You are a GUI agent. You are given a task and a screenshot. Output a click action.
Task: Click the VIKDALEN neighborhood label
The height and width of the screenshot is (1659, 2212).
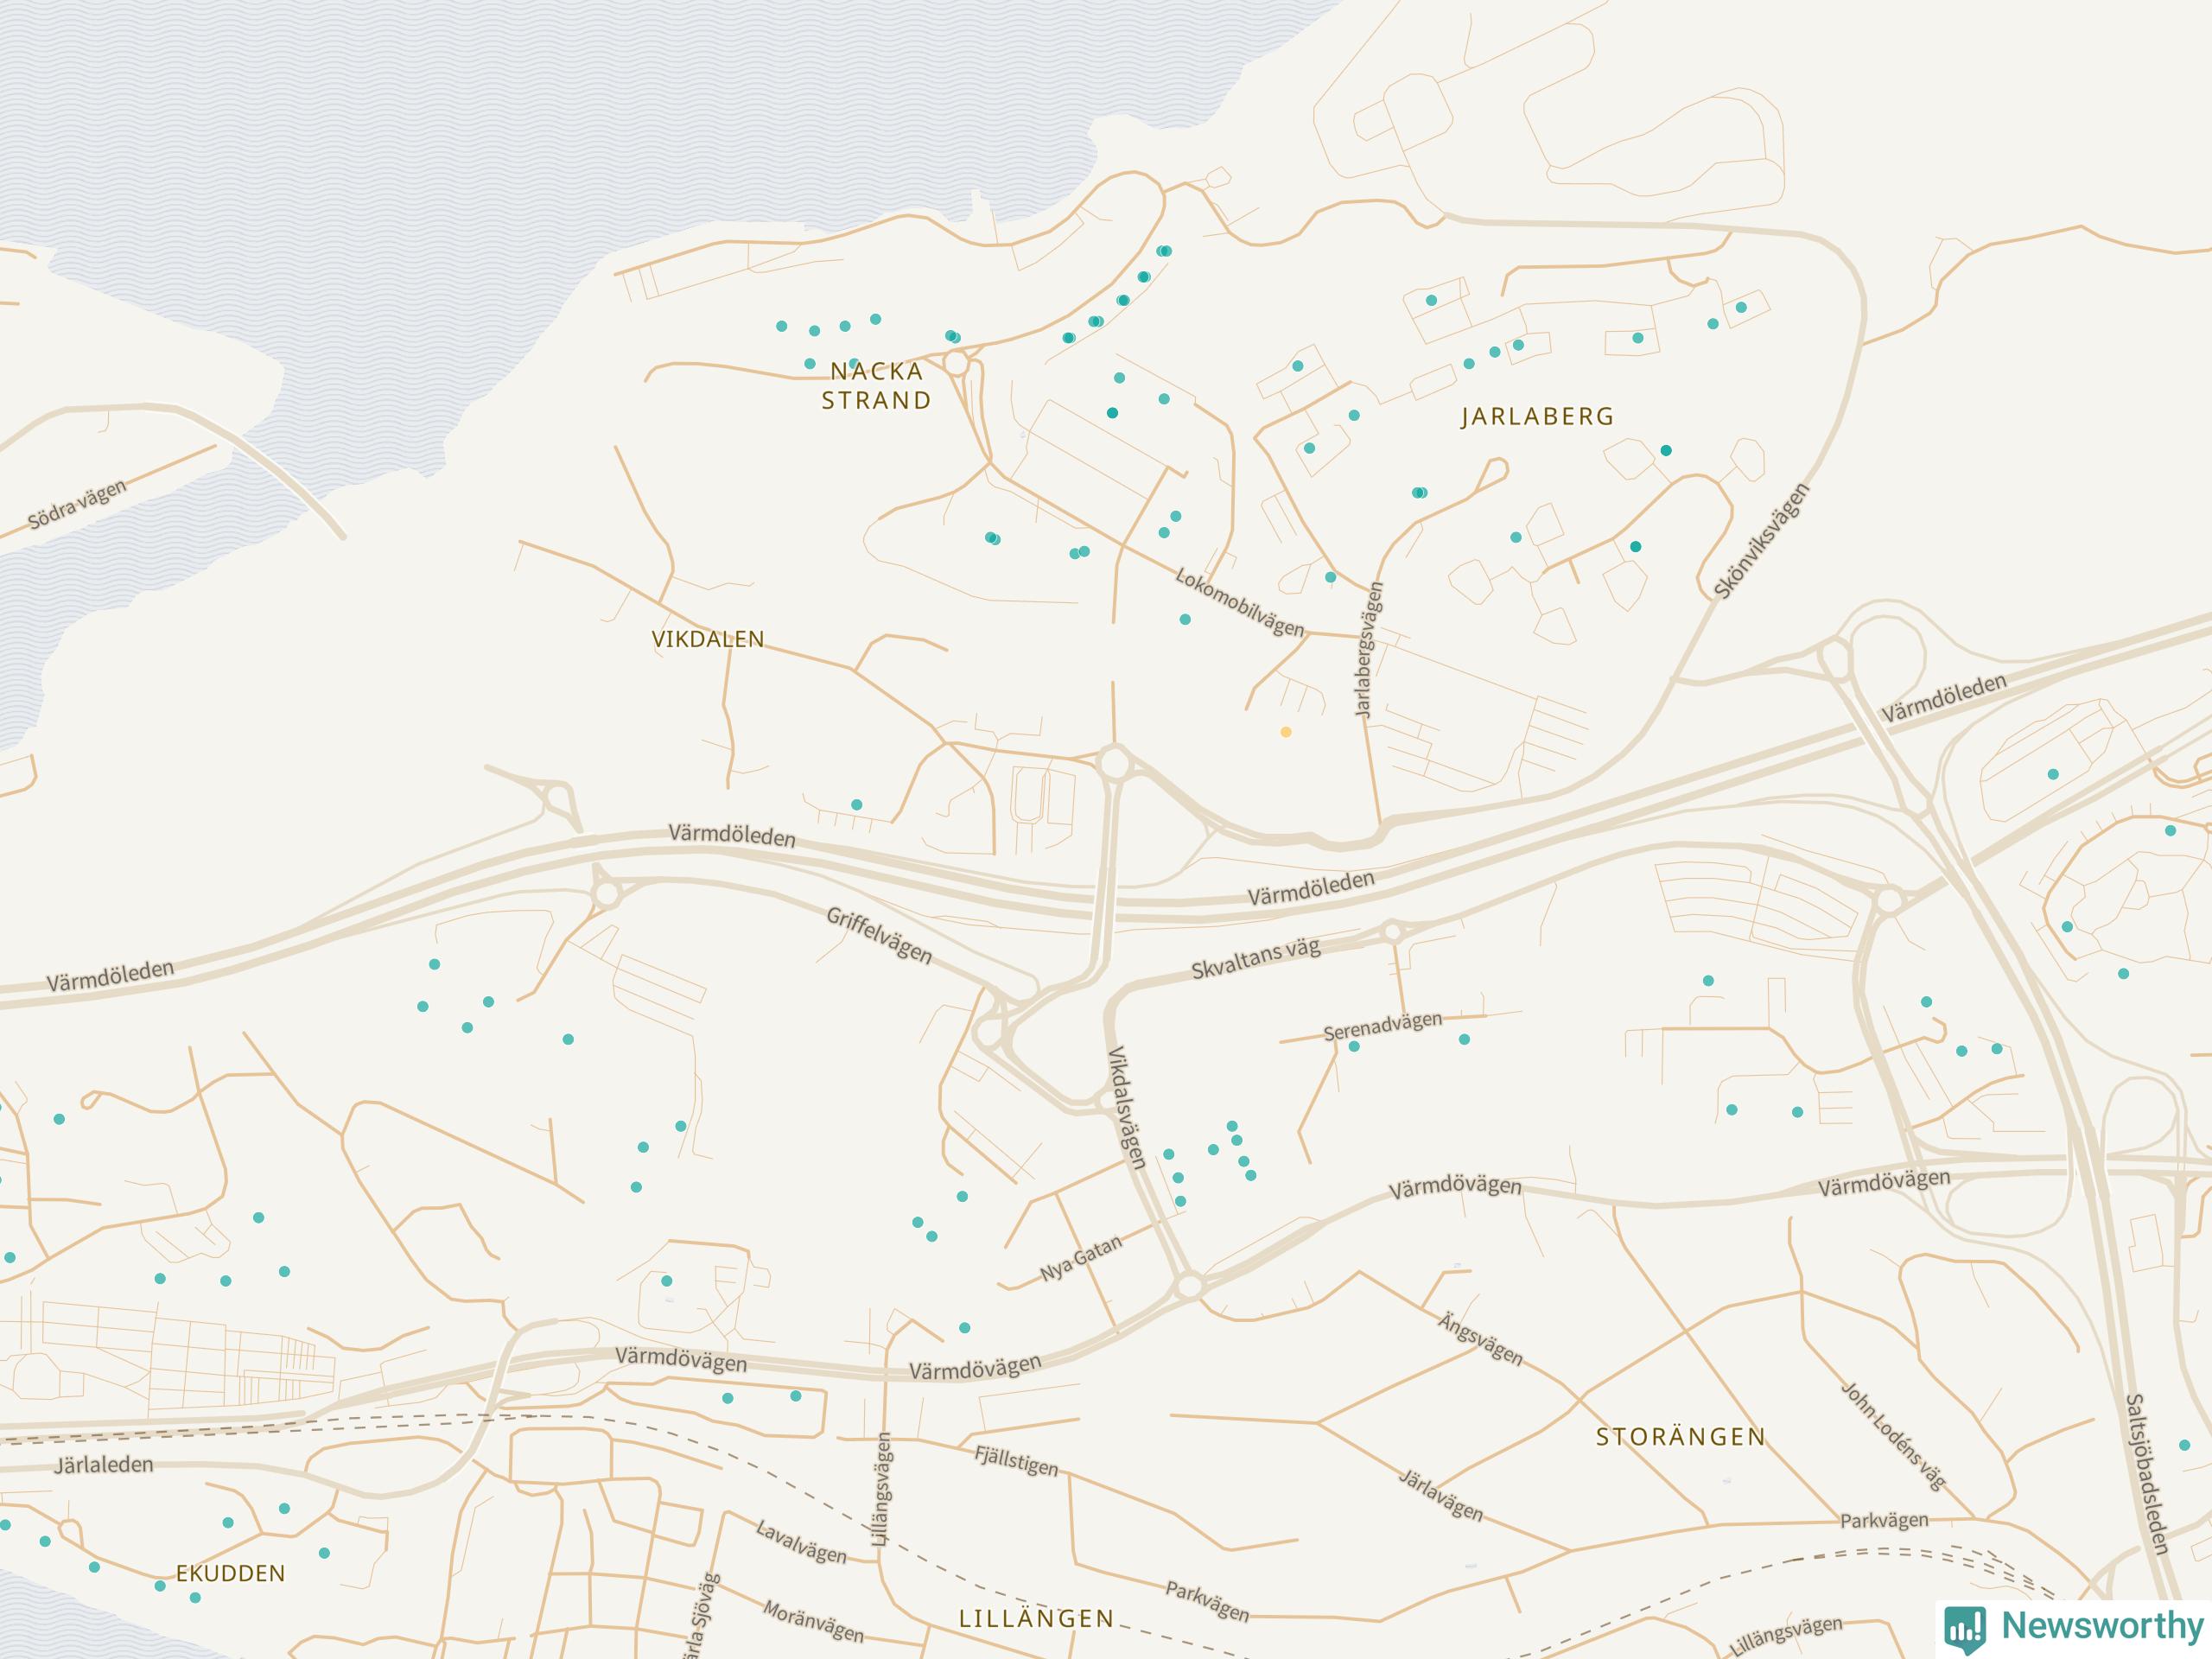pyautogui.click(x=708, y=639)
